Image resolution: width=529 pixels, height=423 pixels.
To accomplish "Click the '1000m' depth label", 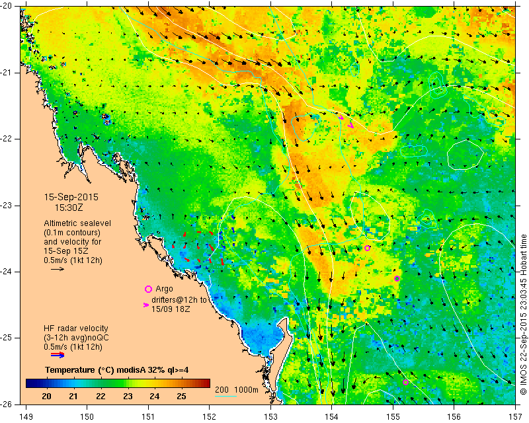I will (x=246, y=389).
